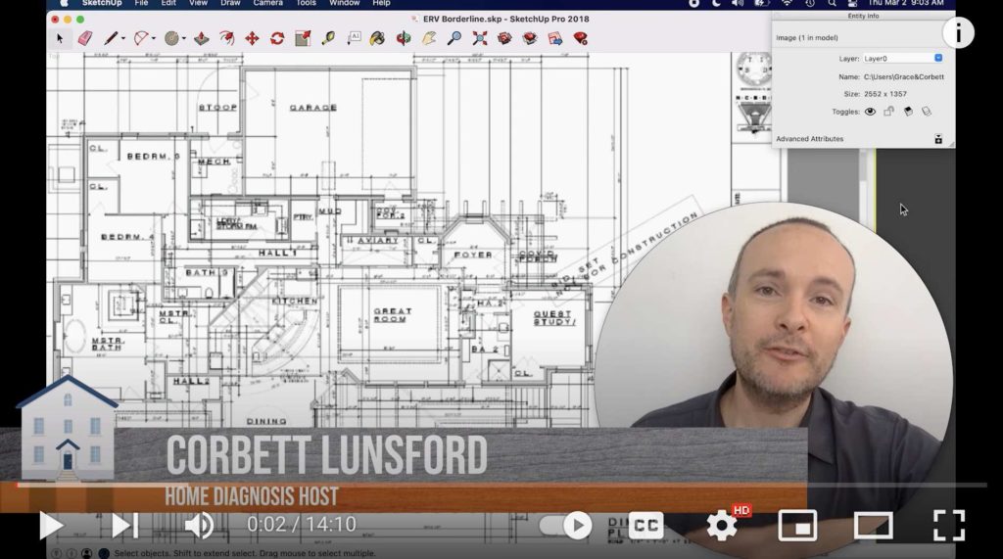The image size is (1003, 559).
Task: Open Spotlight search in the menu bar
Action: 832,3
